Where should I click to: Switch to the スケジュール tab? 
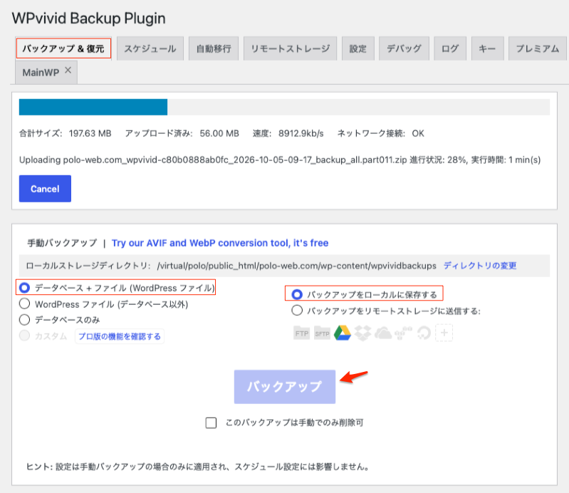[x=150, y=48]
